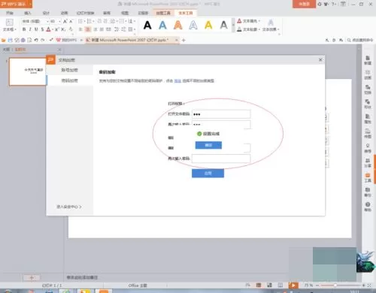Click the blue hyperlink in encryption description
This screenshot has width=376, height=293.
coord(177,80)
